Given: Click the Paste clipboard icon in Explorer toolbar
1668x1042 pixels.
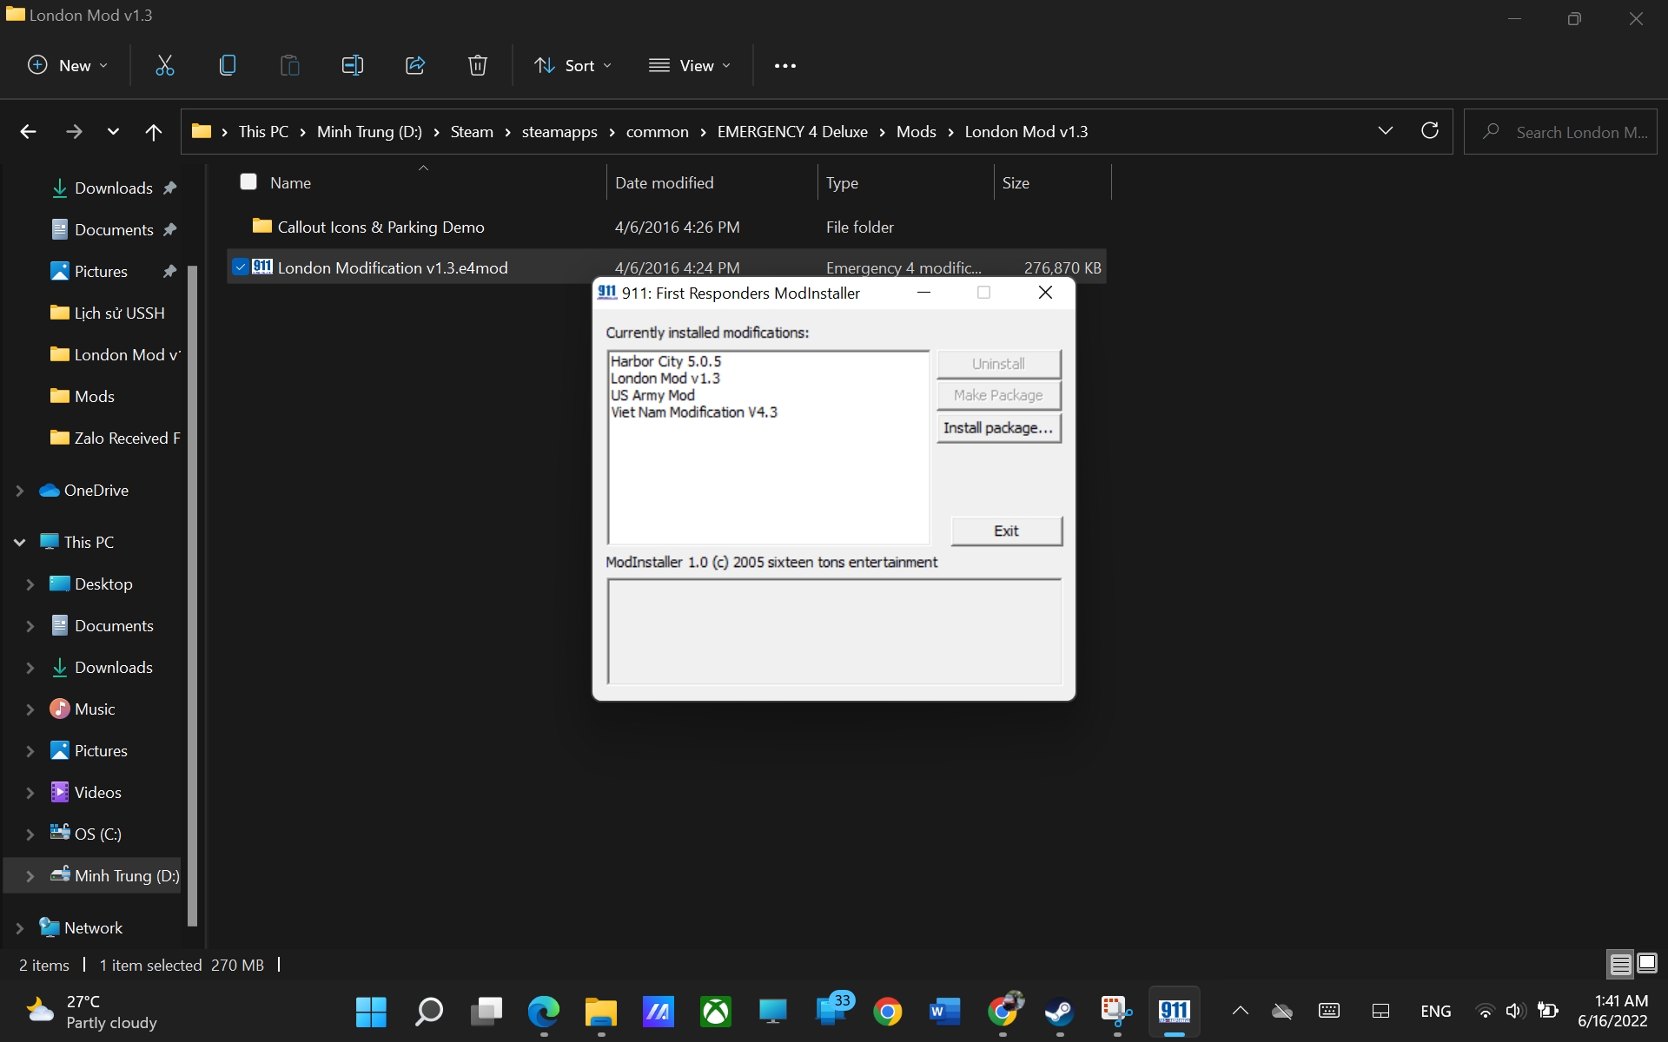Looking at the screenshot, I should pyautogui.click(x=289, y=65).
